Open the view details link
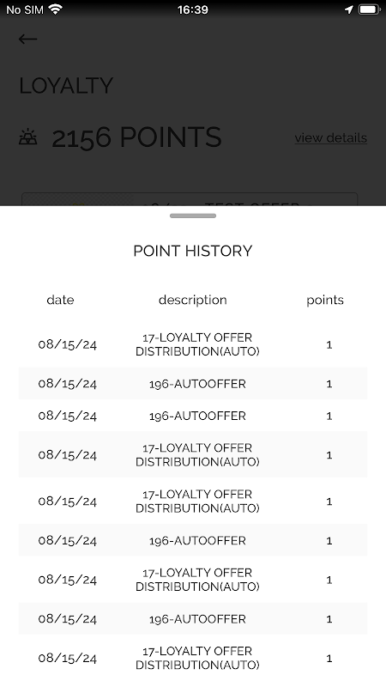386x687 pixels. (331, 137)
